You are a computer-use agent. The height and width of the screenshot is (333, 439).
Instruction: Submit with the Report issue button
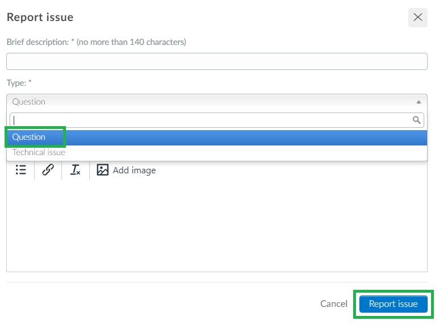point(393,304)
